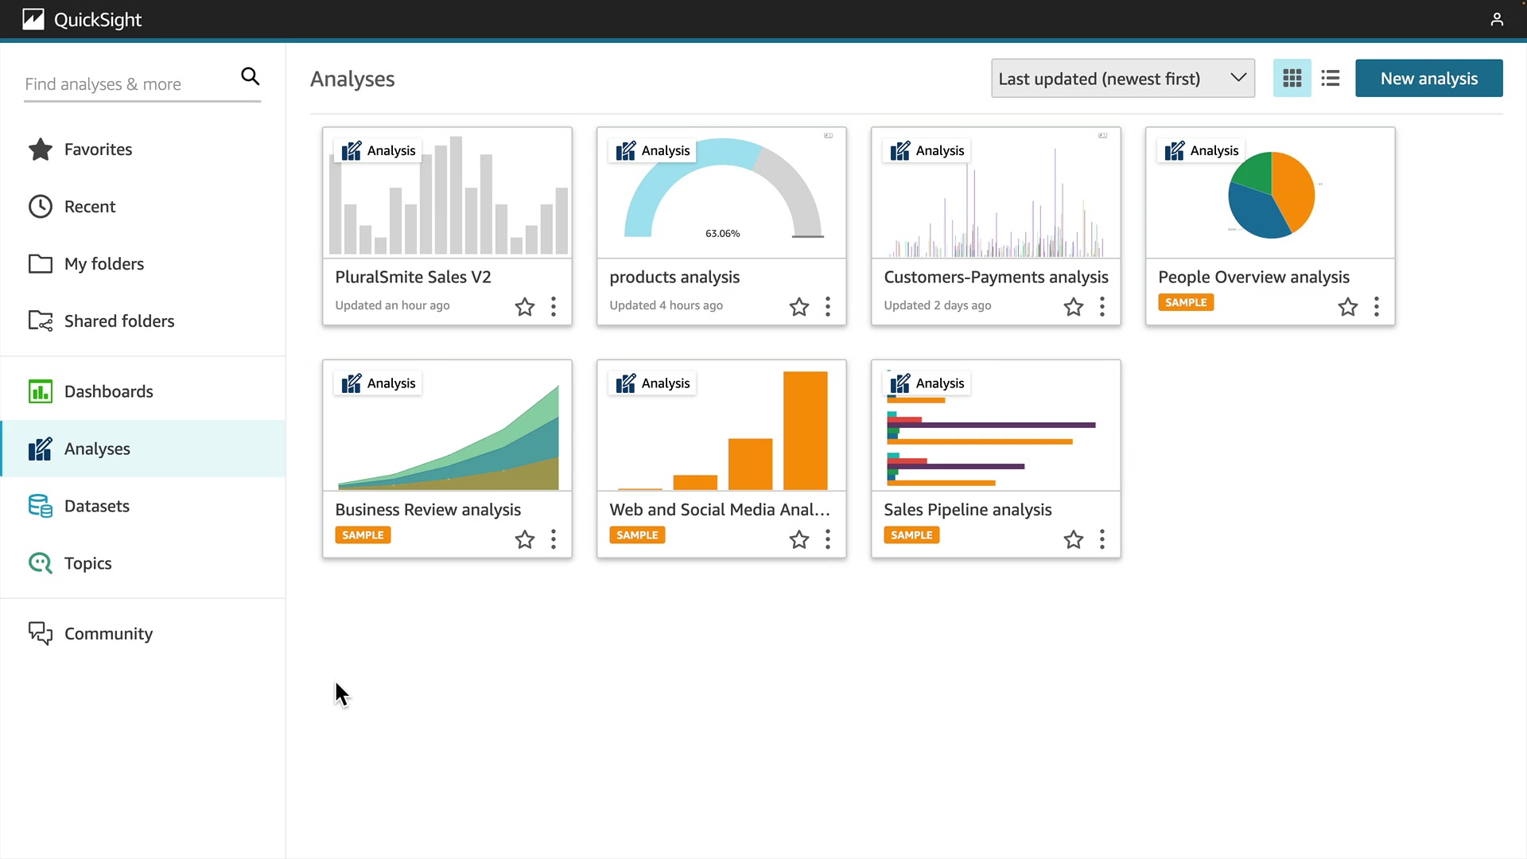Open more options for People Overview analysis
1527x859 pixels.
tap(1376, 306)
